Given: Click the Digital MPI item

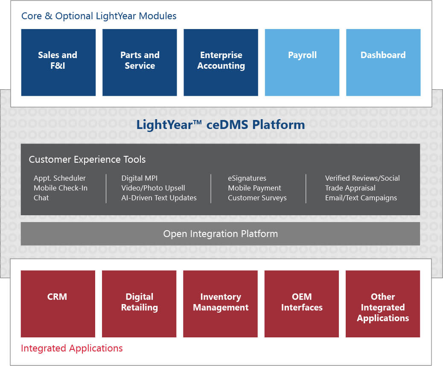Looking at the screenshot, I should pyautogui.click(x=140, y=178).
